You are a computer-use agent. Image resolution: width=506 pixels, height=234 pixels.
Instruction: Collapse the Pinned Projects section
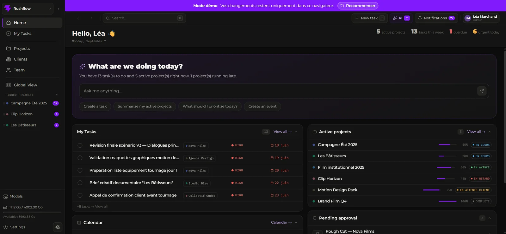[57, 95]
